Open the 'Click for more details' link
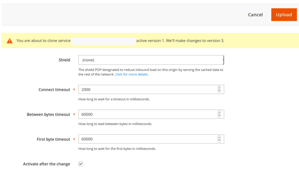The image size is (299, 170). tap(132, 74)
